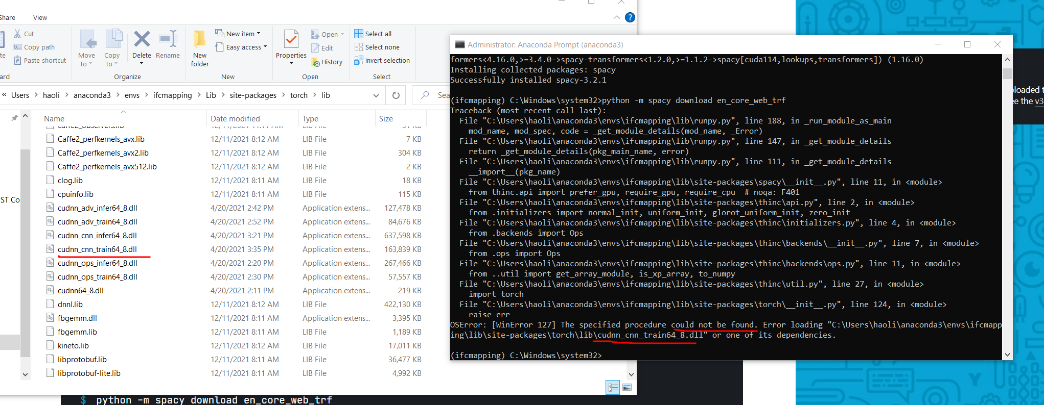Click the History icon in Open group
Screen dimensions: 1044x405
point(327,62)
